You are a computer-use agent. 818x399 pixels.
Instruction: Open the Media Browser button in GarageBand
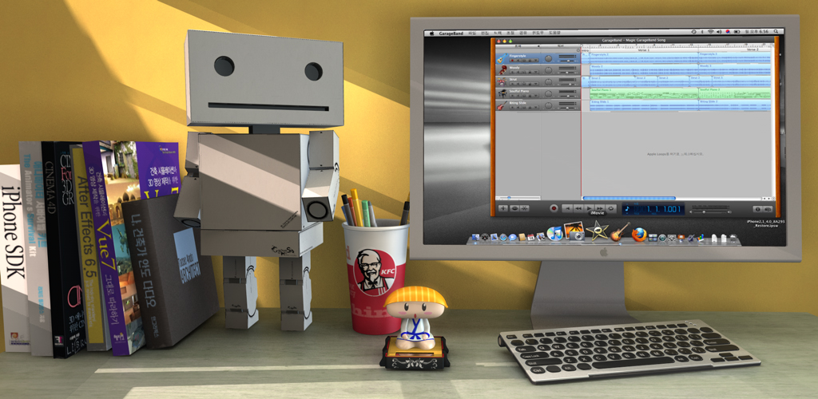point(768,209)
